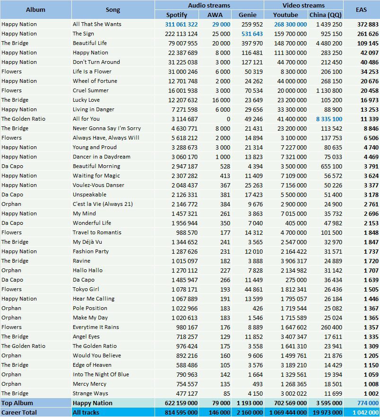Click the Video streams header
Viewport: 380px width, 417px height.
[x=303, y=5]
